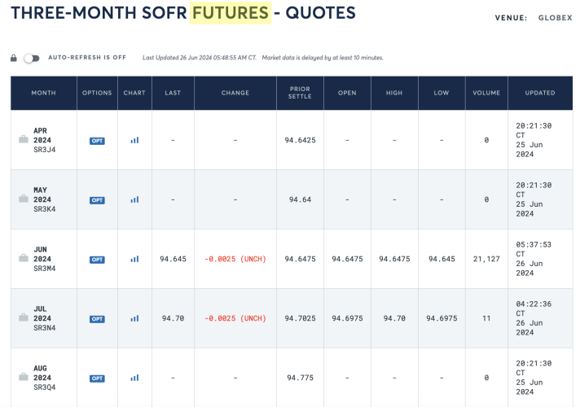Select the MAY 2024 SR3K4 contract
This screenshot has height=407, width=580.
pos(44,199)
